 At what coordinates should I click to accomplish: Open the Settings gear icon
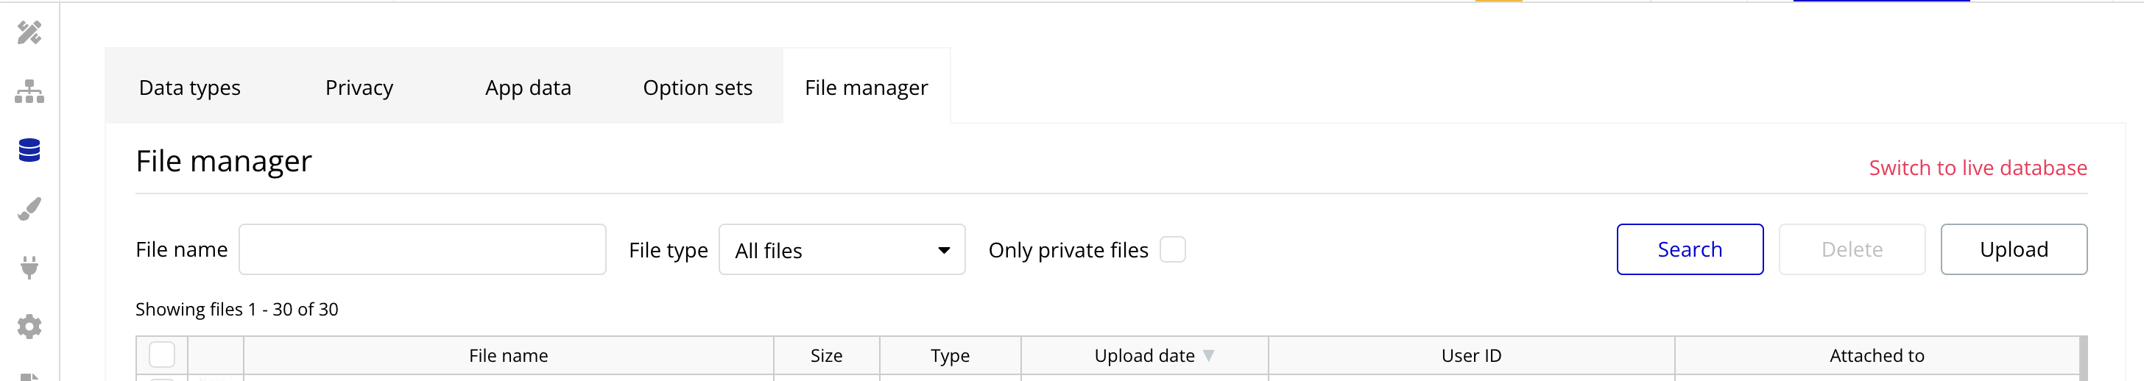[x=29, y=326]
